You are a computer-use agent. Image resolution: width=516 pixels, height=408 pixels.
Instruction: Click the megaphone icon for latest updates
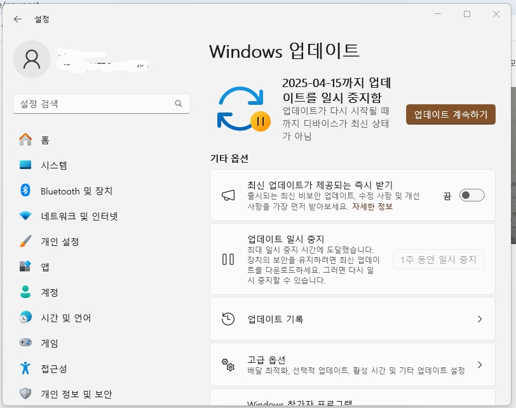click(228, 196)
